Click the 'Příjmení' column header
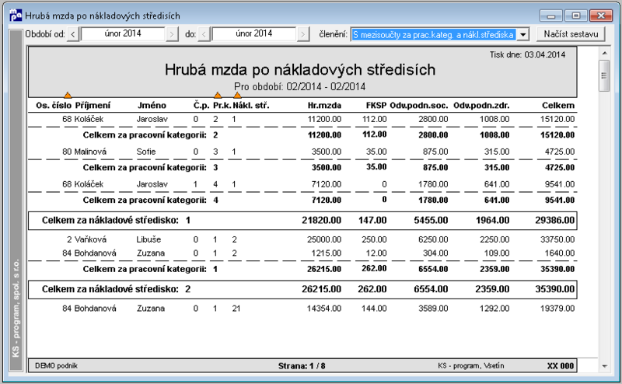 point(93,106)
